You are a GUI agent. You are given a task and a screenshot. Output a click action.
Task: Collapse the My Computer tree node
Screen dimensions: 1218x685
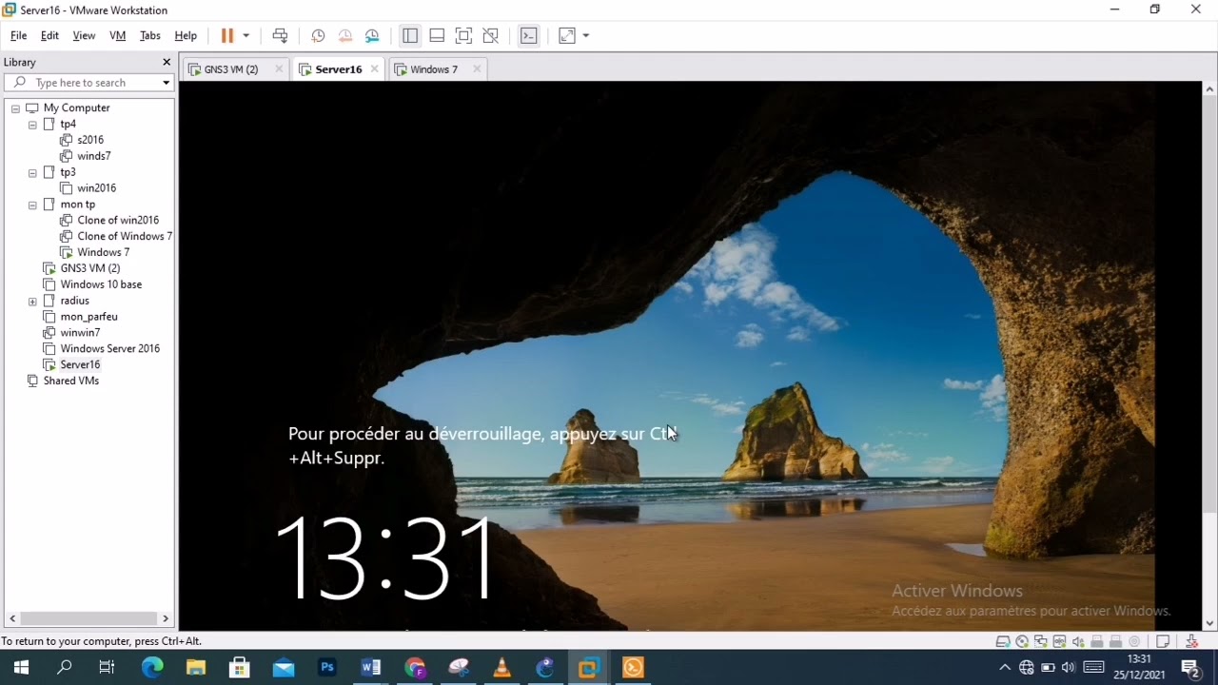tap(15, 108)
